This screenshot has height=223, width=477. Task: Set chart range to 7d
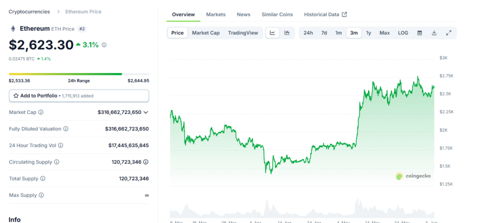pyautogui.click(x=324, y=33)
